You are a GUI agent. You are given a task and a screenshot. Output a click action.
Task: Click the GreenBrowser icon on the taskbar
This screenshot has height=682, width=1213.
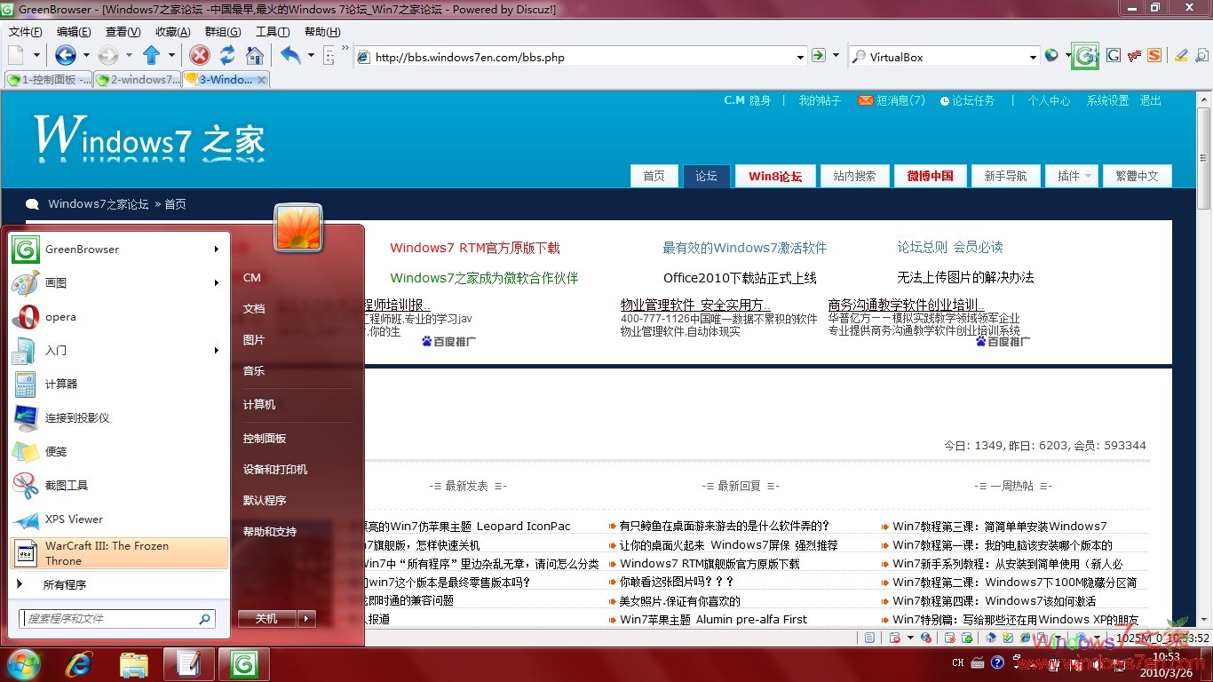(x=243, y=663)
